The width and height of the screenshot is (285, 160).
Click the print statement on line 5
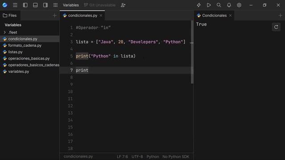click(x=106, y=56)
